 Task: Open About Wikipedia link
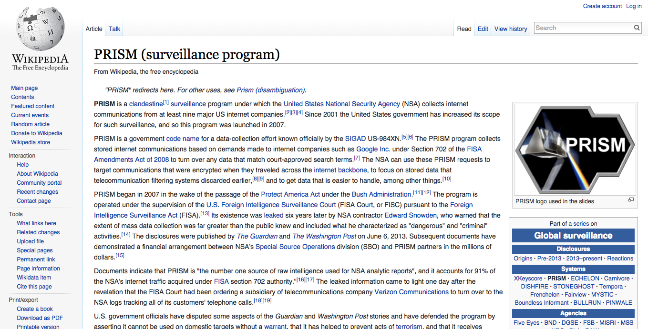pos(38,174)
